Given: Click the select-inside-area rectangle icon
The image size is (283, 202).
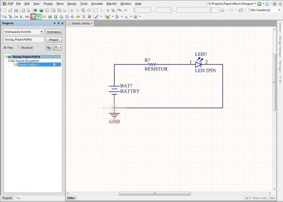Looking at the screenshot, I should click(x=96, y=10).
